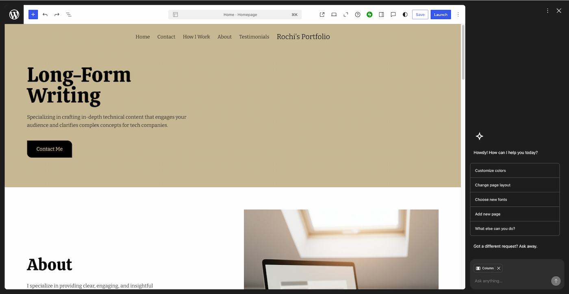The width and height of the screenshot is (569, 294).
Task: Choose the 'Customize colors' suggestion
Action: 515,171
